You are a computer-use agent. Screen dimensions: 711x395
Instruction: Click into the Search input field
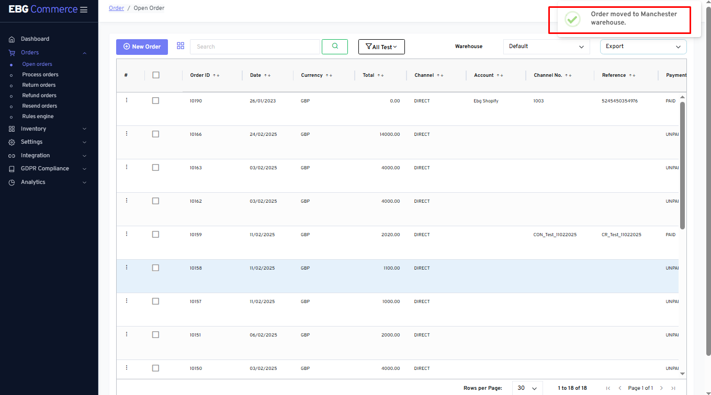[255, 47]
